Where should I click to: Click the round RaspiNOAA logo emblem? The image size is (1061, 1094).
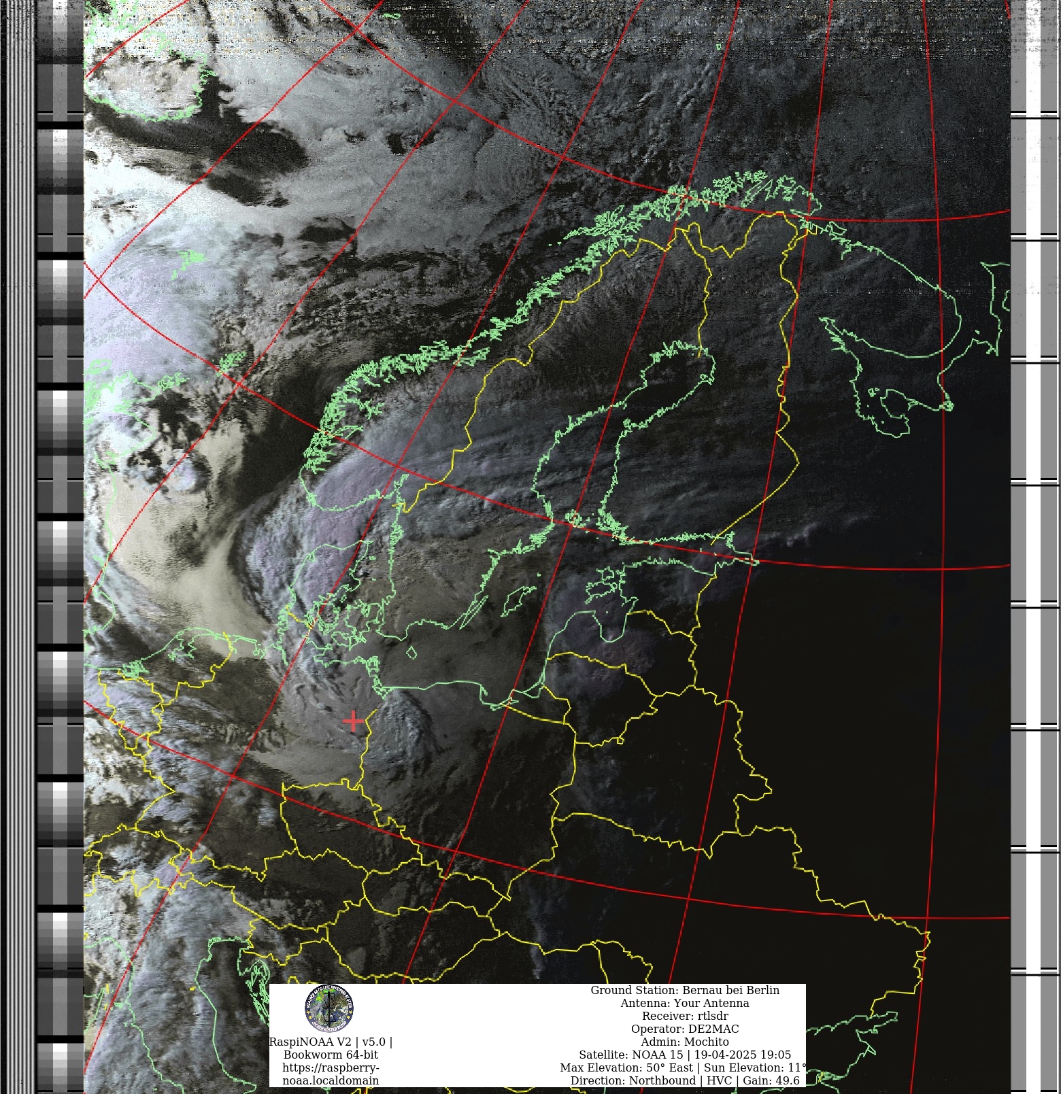329,1007
